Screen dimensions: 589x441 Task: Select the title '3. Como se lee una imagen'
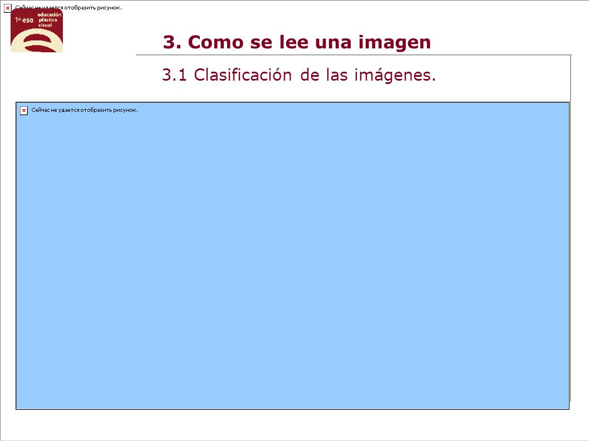(x=297, y=42)
